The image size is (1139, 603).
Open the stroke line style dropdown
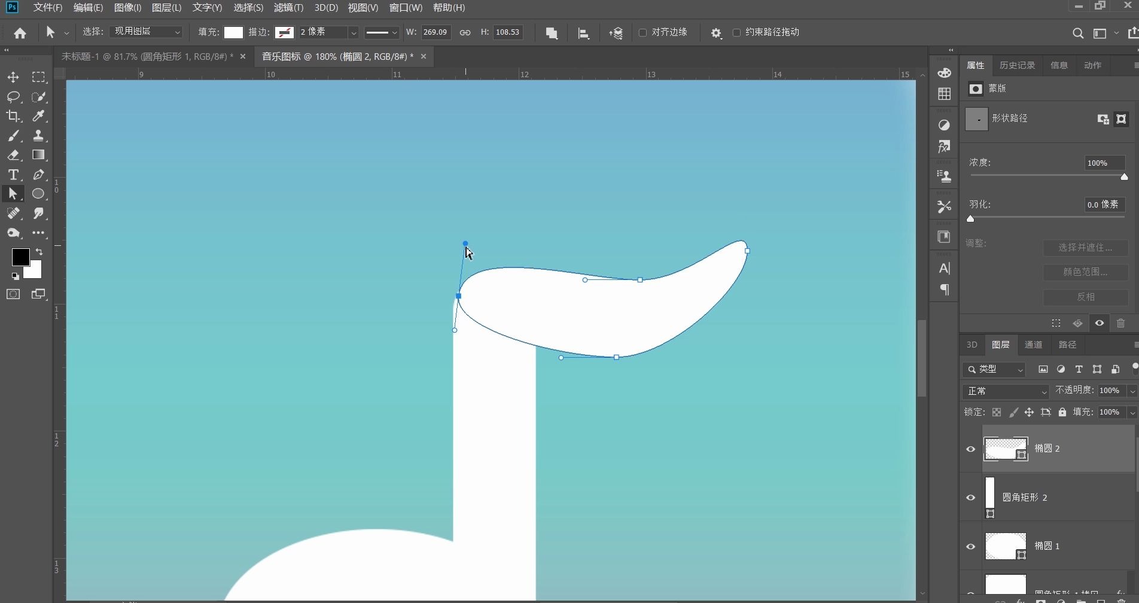tap(382, 32)
